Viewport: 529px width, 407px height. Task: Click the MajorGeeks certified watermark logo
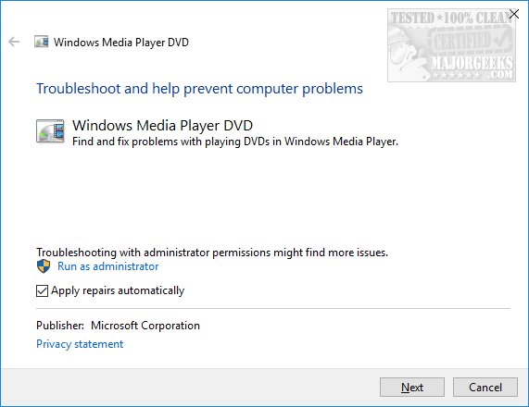coord(451,45)
